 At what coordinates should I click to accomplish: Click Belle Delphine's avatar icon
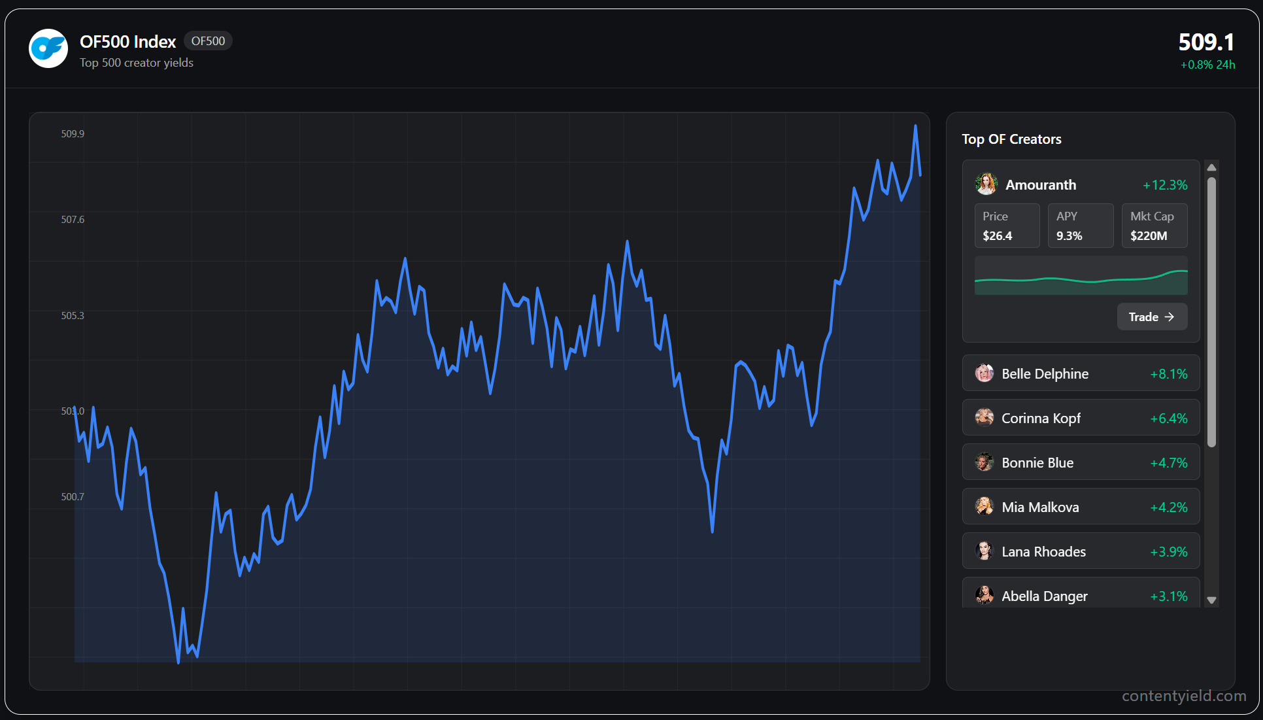pos(984,373)
